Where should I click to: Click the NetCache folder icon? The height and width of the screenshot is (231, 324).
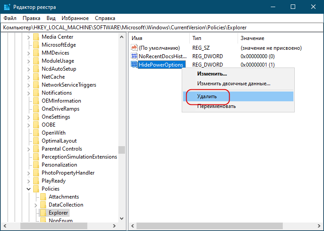pos(36,77)
